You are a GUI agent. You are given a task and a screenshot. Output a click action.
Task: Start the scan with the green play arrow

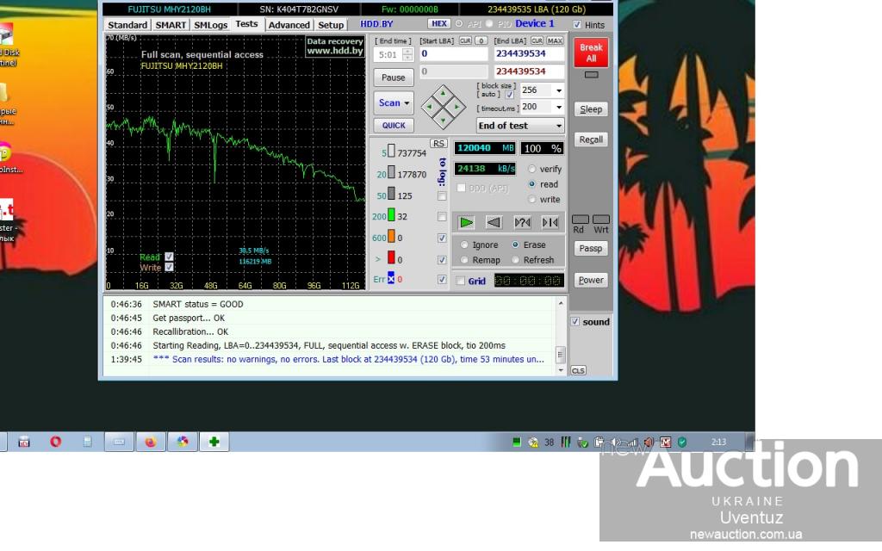(466, 223)
